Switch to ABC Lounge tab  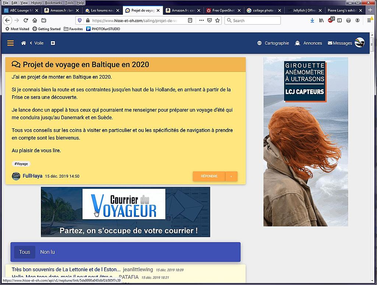(x=21, y=10)
